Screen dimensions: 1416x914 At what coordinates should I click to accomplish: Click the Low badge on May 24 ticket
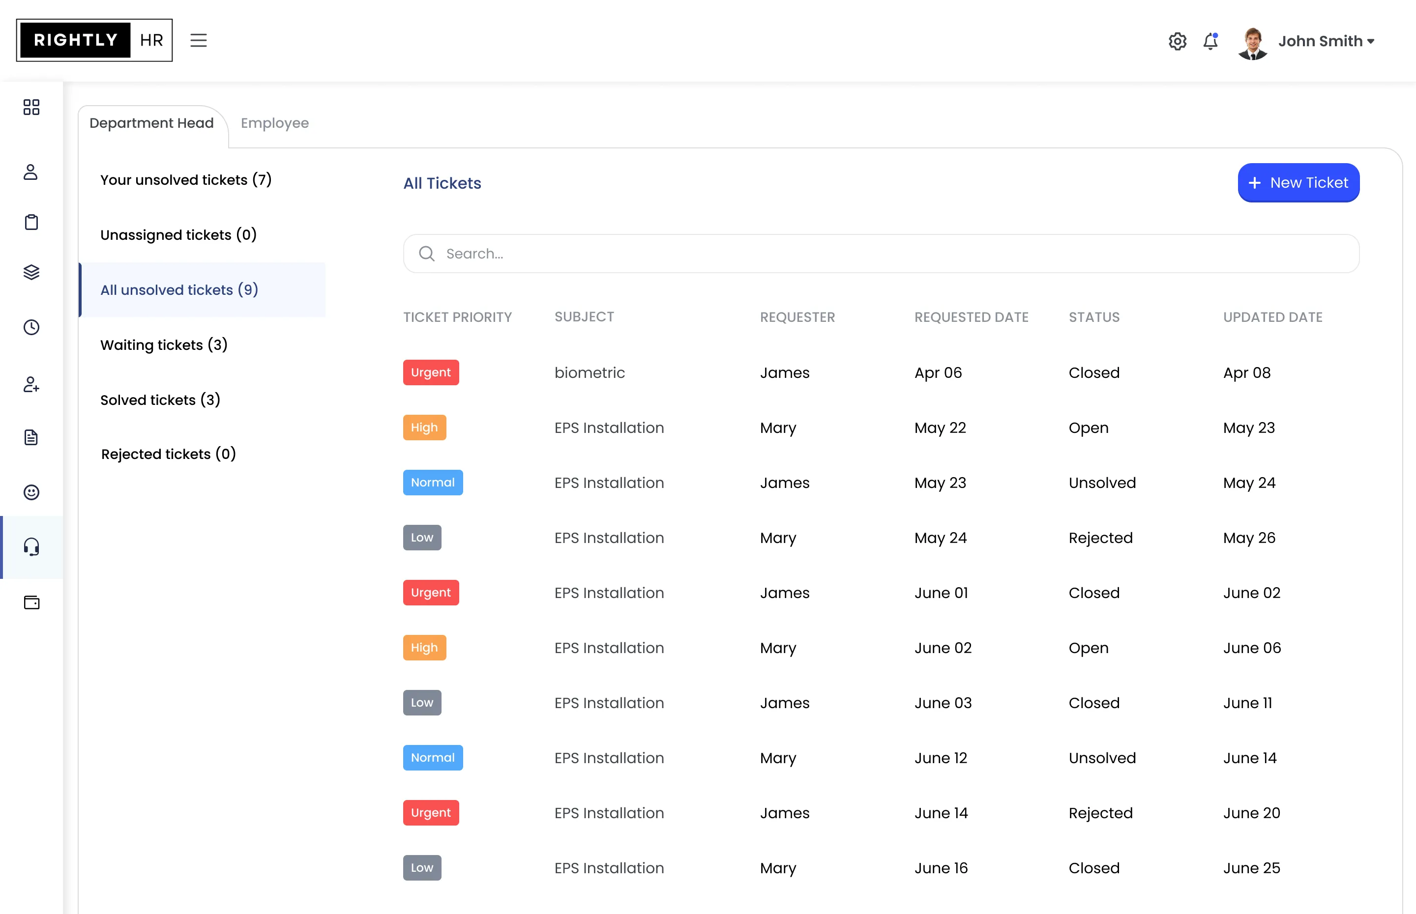(x=422, y=538)
